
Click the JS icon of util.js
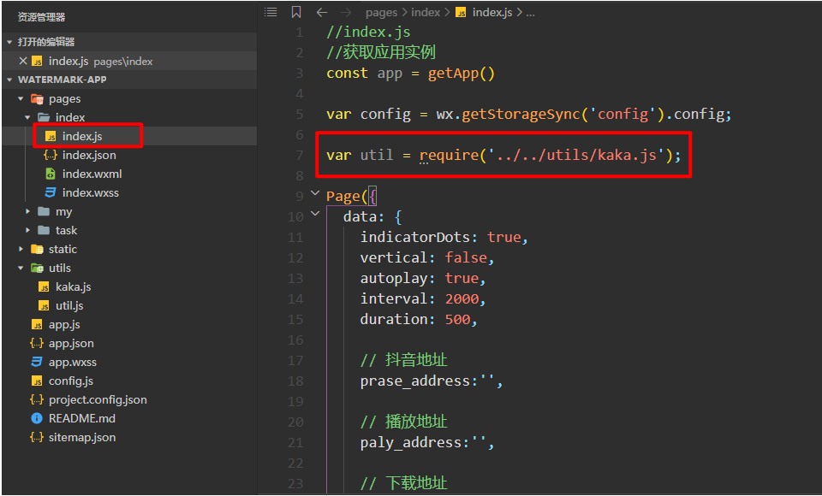point(44,306)
